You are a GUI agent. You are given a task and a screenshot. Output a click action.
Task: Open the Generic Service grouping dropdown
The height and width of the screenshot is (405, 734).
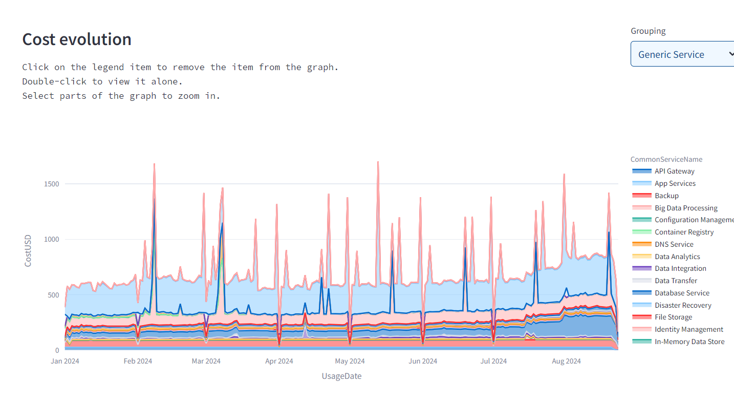676,54
